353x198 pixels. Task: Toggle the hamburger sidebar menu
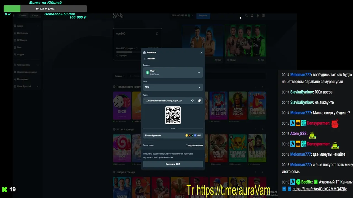click(x=14, y=15)
